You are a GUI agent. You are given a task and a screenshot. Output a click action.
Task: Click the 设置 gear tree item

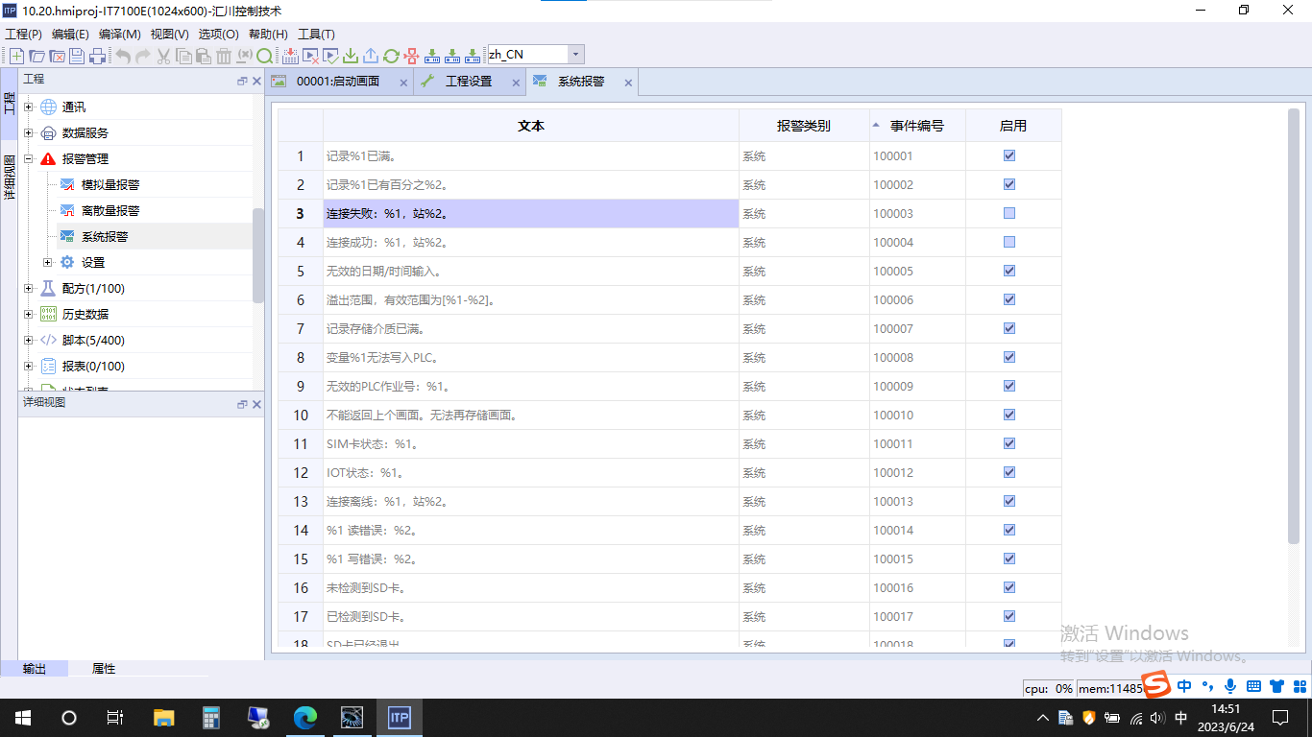point(93,262)
